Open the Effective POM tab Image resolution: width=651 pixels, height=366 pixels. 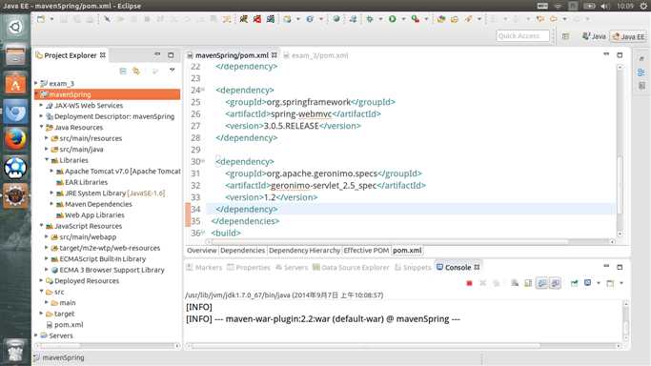(366, 251)
